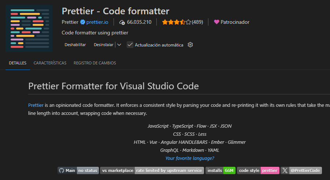The image size is (330, 180).
Task: Click the install count cloud download icon
Action: (x=122, y=22)
